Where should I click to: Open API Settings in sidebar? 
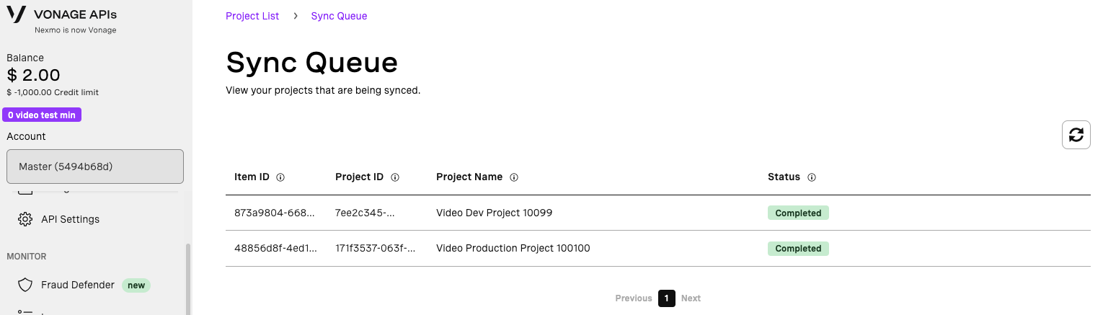coord(70,219)
